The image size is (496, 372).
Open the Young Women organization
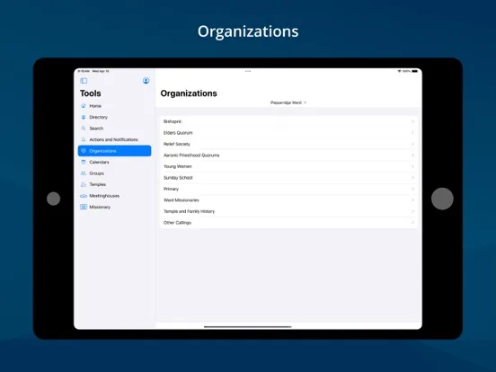pyautogui.click(x=288, y=166)
